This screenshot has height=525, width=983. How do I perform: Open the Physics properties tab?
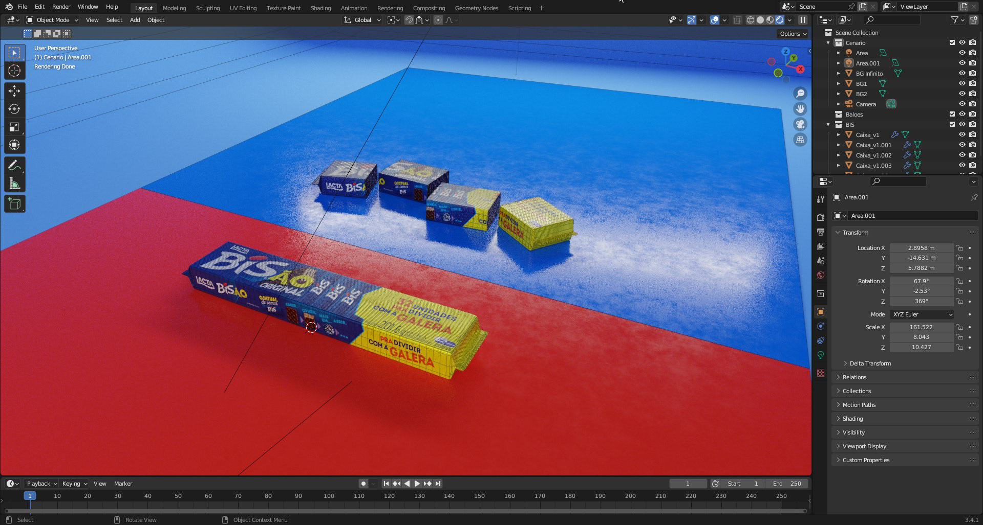821,326
